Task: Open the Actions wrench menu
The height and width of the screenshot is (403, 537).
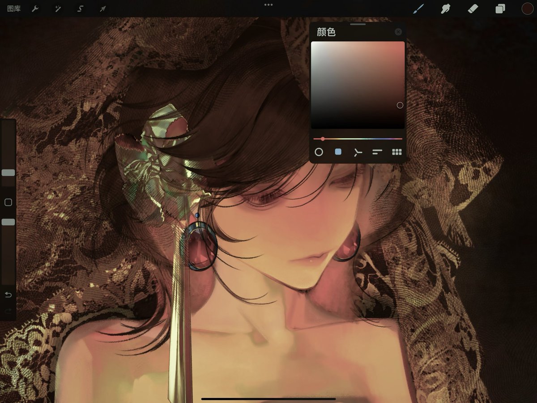Action: coord(35,9)
